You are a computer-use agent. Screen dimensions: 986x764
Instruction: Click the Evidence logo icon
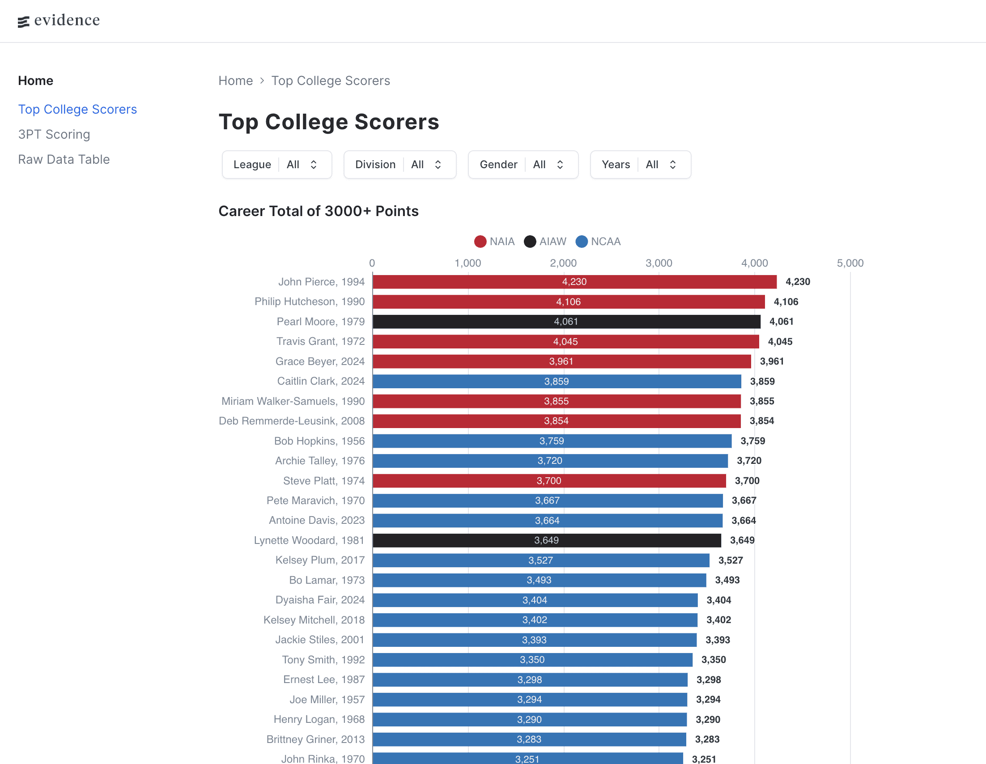click(x=23, y=21)
